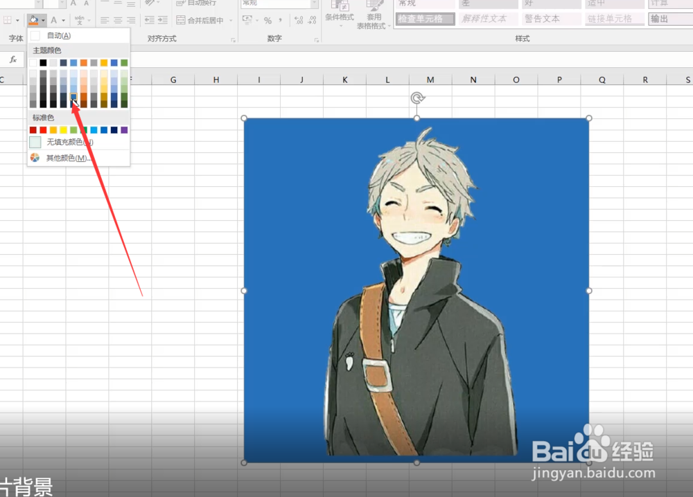Open the 常规 number format combo box
693x497 pixels.
point(280,3)
